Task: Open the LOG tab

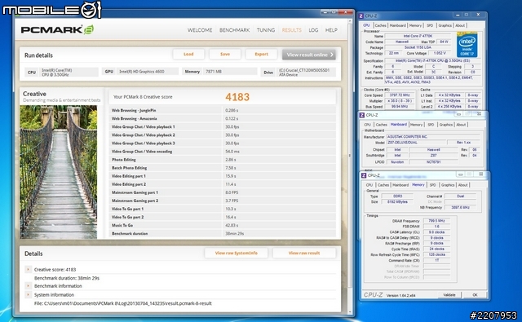Action: click(313, 30)
